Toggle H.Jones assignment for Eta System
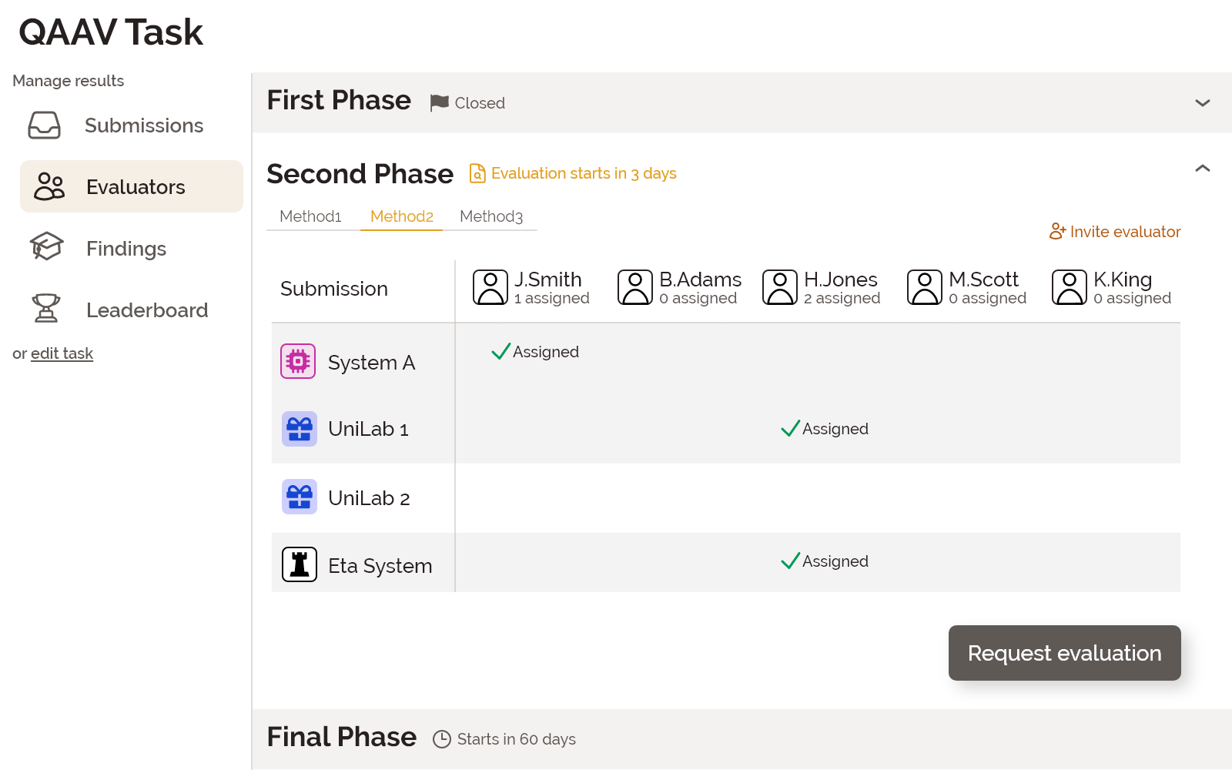 (825, 561)
